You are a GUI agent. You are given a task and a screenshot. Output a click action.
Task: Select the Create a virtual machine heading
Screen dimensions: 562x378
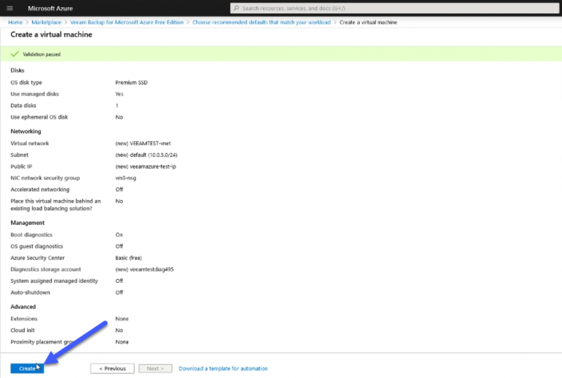click(51, 34)
